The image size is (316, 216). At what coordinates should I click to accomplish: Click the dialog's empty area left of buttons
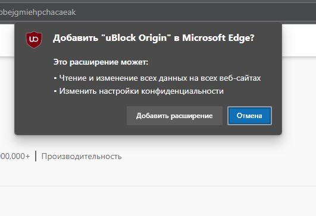click(x=71, y=116)
